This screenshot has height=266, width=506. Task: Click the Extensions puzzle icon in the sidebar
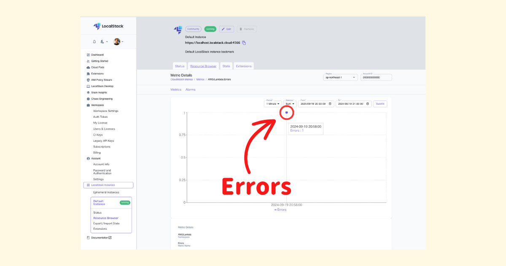(88, 73)
